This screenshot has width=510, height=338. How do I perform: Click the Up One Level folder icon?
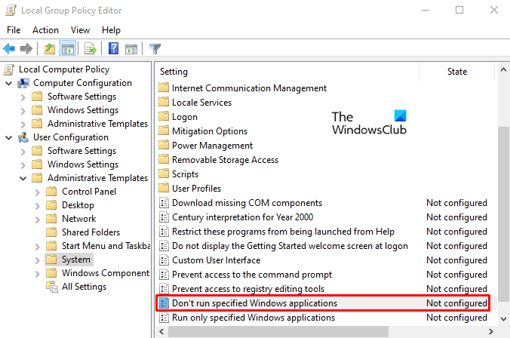[49, 49]
